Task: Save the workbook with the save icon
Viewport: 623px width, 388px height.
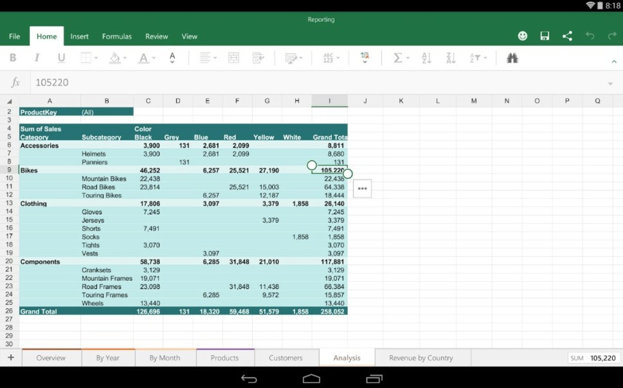Action: pos(545,36)
